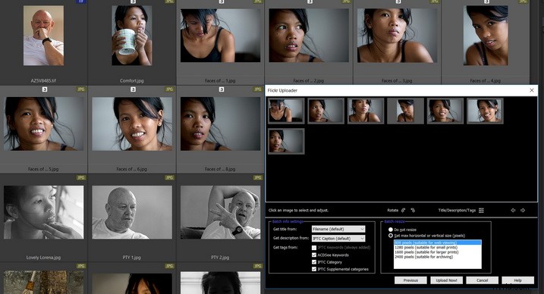Select the narrow portrait thumbnail in Flickr Uploader
Image resolution: width=544 pixels, height=294 pixels.
pos(405,111)
